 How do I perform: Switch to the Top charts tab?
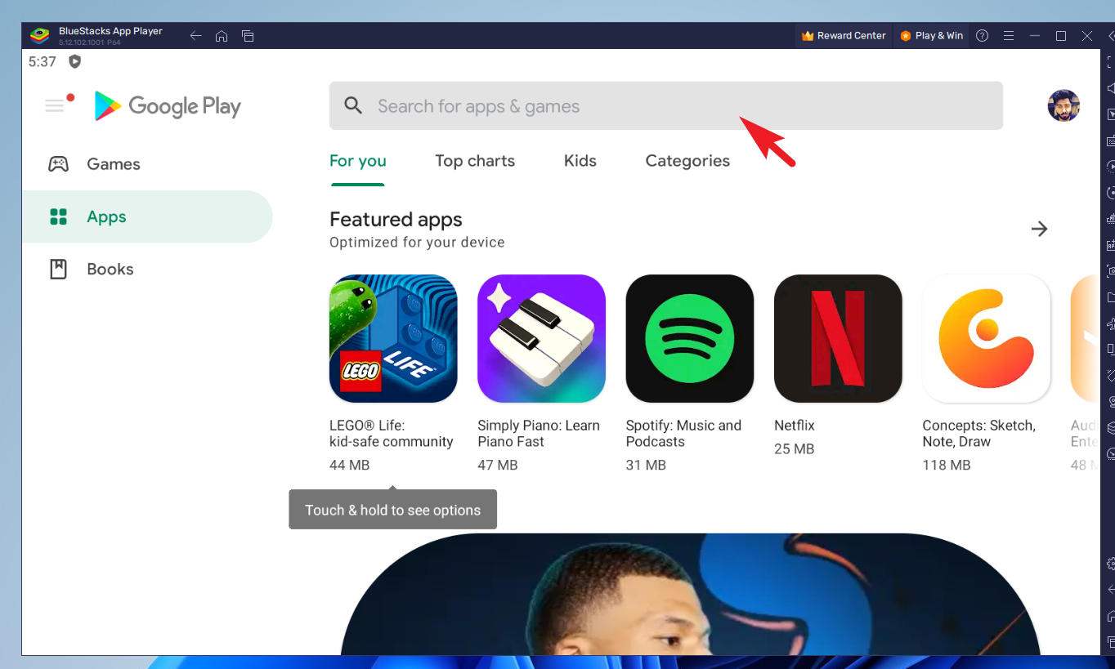point(475,161)
